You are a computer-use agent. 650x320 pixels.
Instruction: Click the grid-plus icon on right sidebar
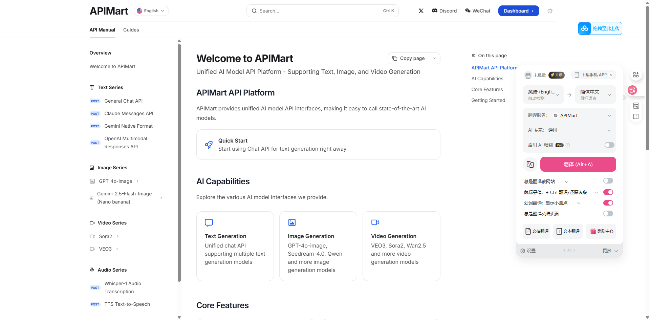[636, 74]
